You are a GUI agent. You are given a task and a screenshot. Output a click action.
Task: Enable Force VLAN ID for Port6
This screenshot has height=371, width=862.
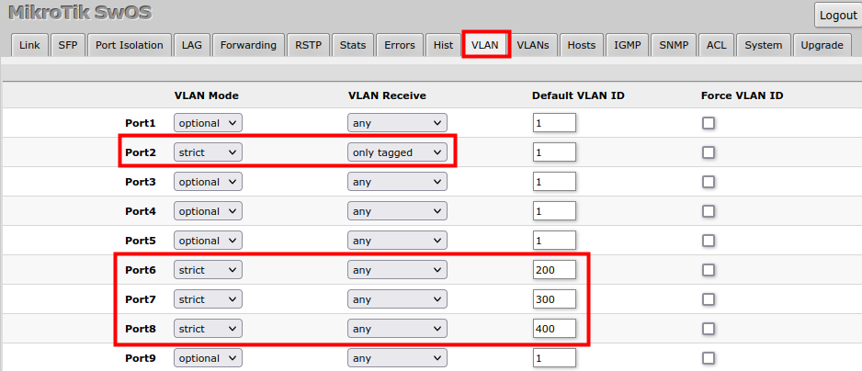click(708, 270)
